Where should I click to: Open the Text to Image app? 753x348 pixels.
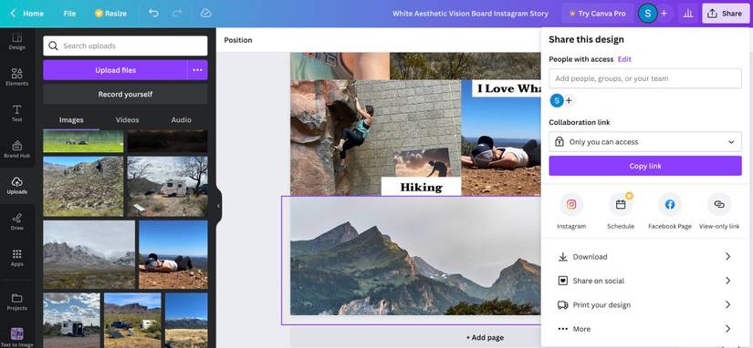point(16,337)
